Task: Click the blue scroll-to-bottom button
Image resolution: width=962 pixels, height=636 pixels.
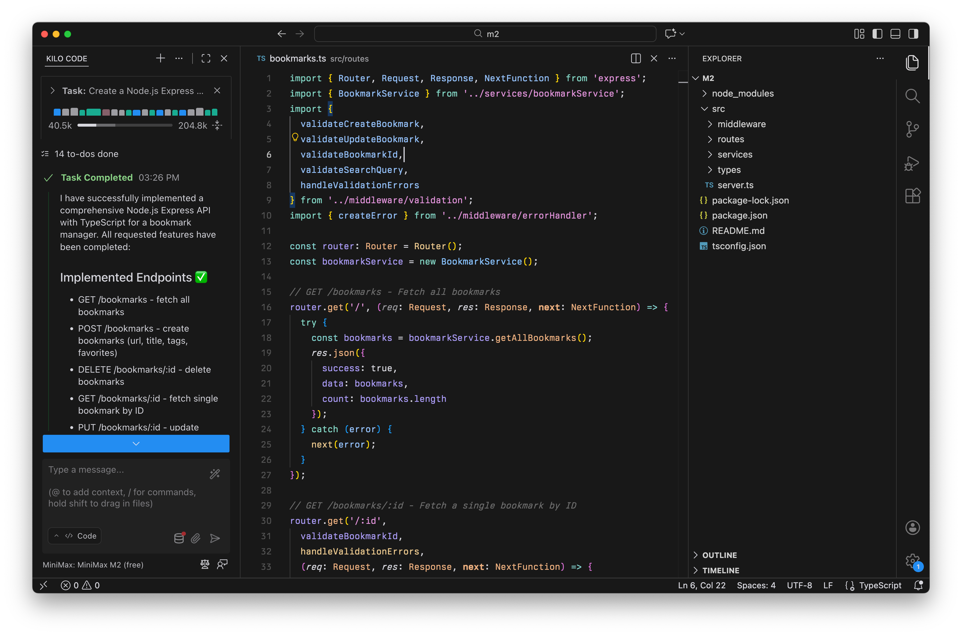Action: coord(136,443)
